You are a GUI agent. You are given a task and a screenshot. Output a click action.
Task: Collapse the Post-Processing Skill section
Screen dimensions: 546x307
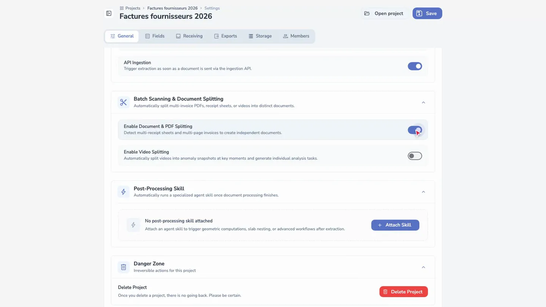click(x=424, y=192)
